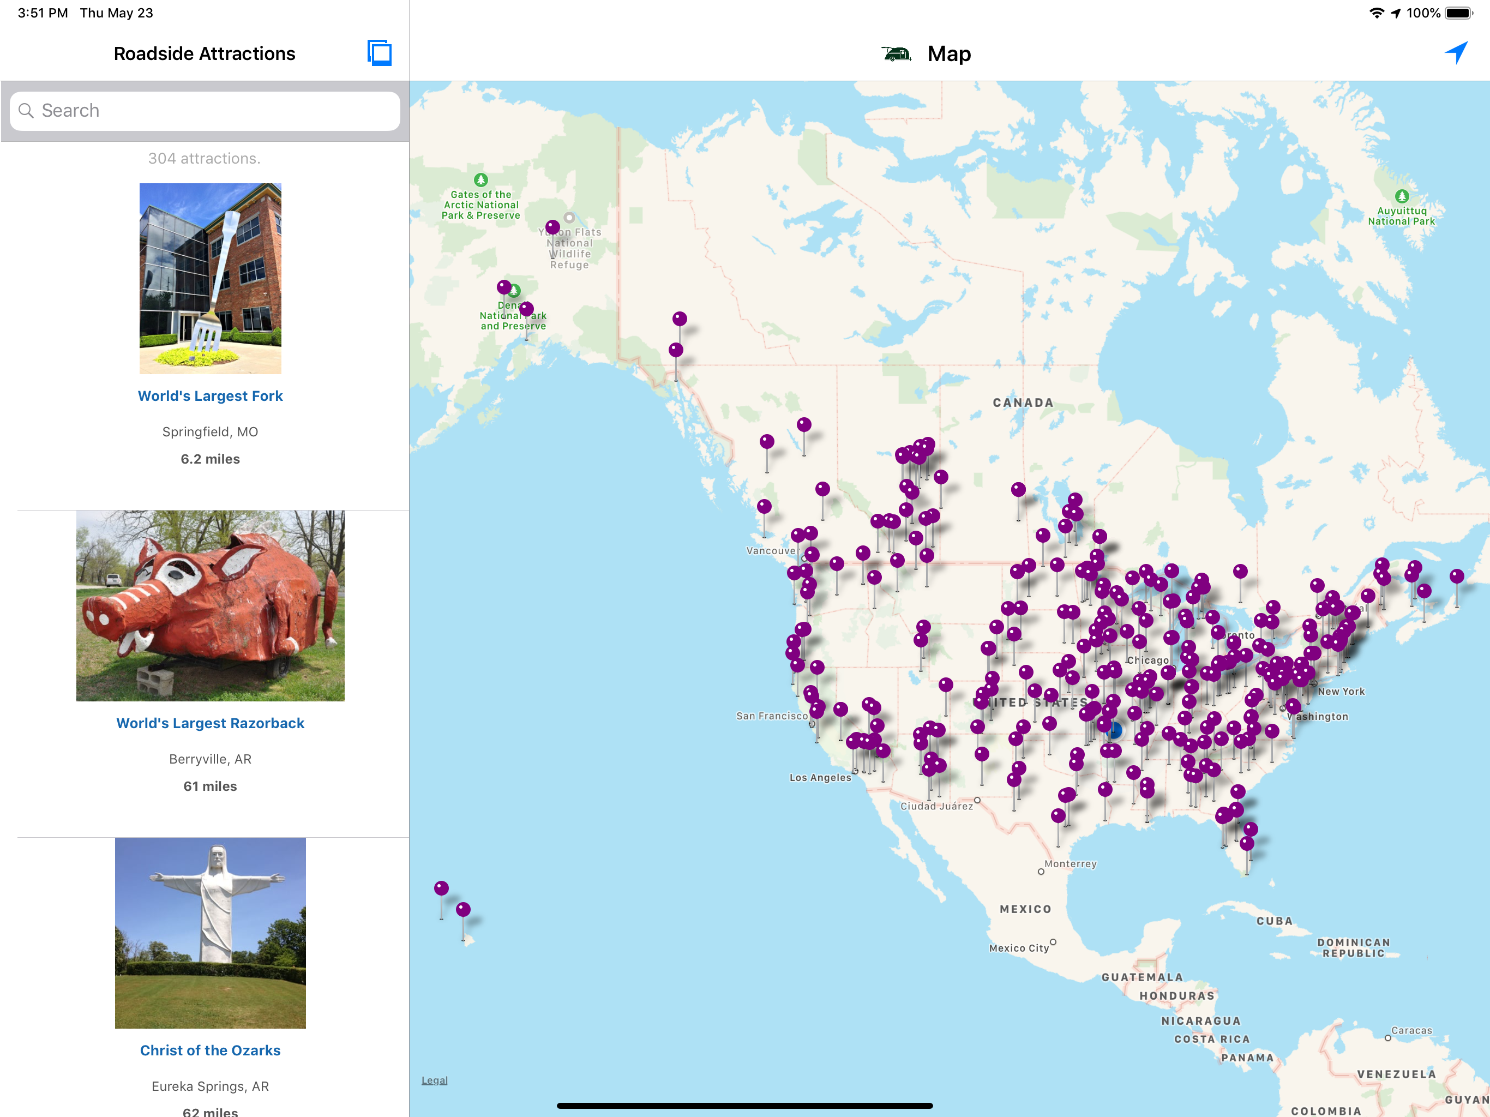1490x1117 pixels.
Task: Tap the giant fork photo thumbnail
Action: point(210,278)
